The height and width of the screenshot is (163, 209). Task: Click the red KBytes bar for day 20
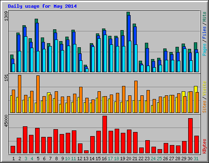pyautogui.click(x=129, y=141)
